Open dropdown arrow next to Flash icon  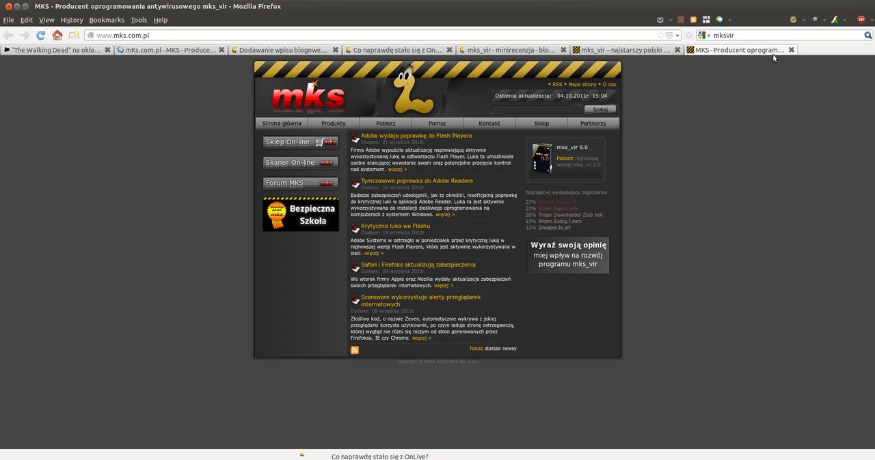(845, 21)
